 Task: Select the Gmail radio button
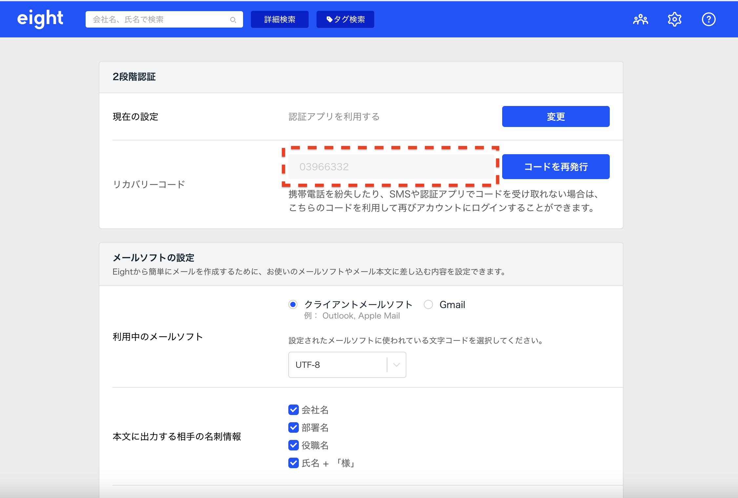pyautogui.click(x=428, y=304)
